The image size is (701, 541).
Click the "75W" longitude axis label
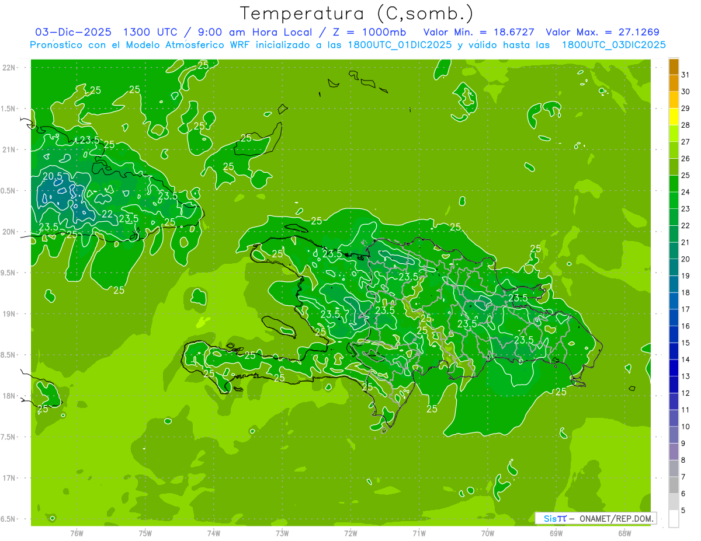click(x=145, y=533)
